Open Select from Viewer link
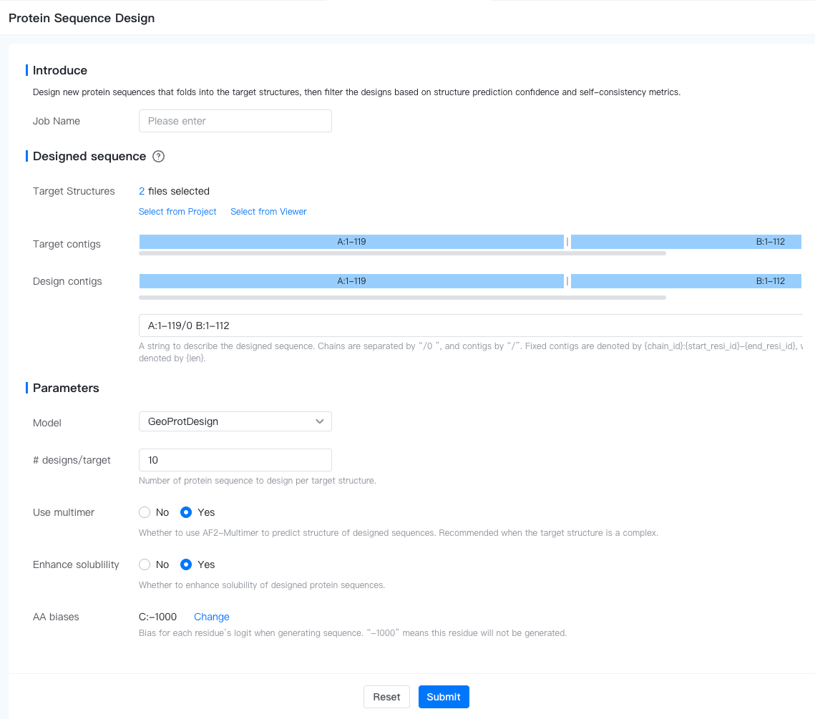The width and height of the screenshot is (815, 719). coord(268,212)
